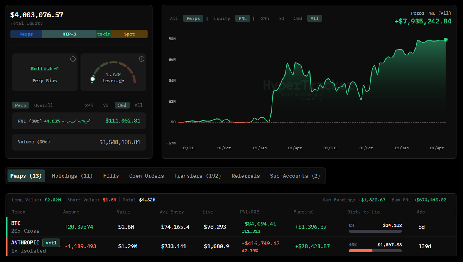Set chart timeframe to 24h

click(265, 18)
